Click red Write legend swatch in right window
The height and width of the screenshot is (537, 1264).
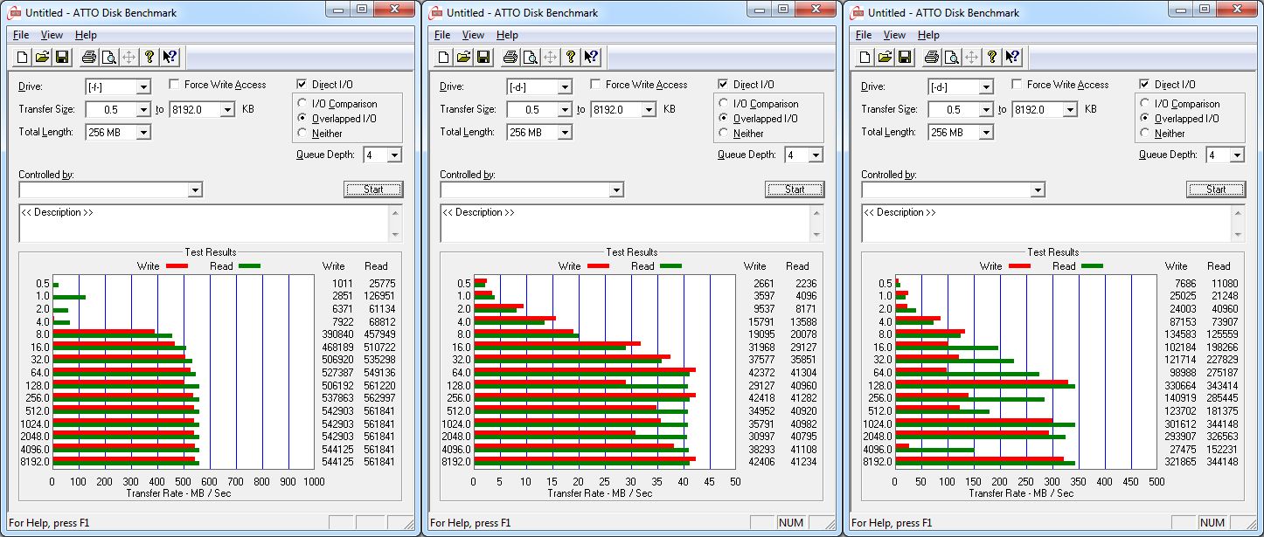click(1019, 266)
